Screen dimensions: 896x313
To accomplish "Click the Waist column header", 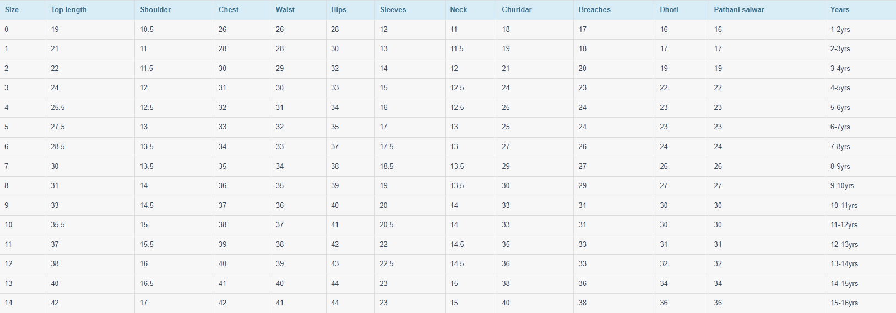I will 285,10.
